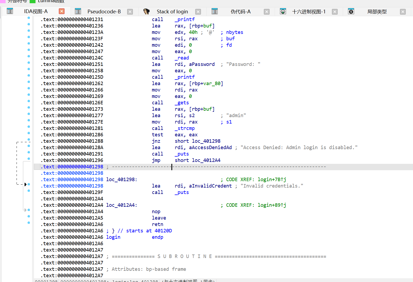Follow CODE XREF login+89
Image resolution: width=413 pixels, height=282 pixels.
[x=272, y=205]
